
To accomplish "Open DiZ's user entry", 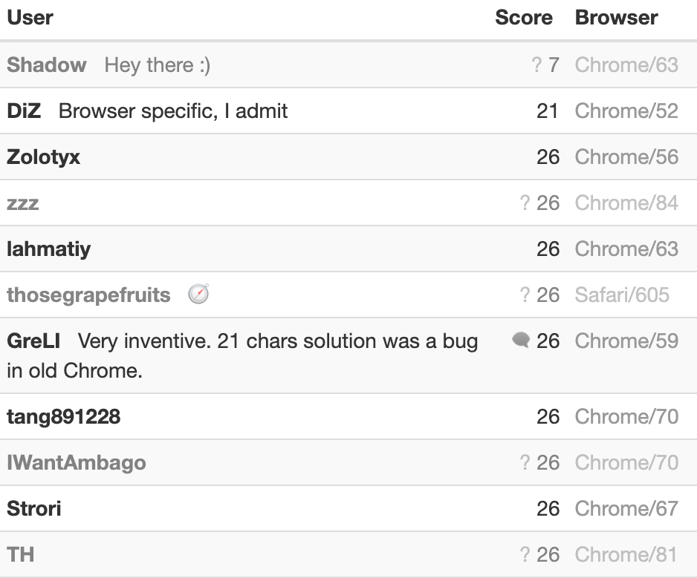I will 24,111.
